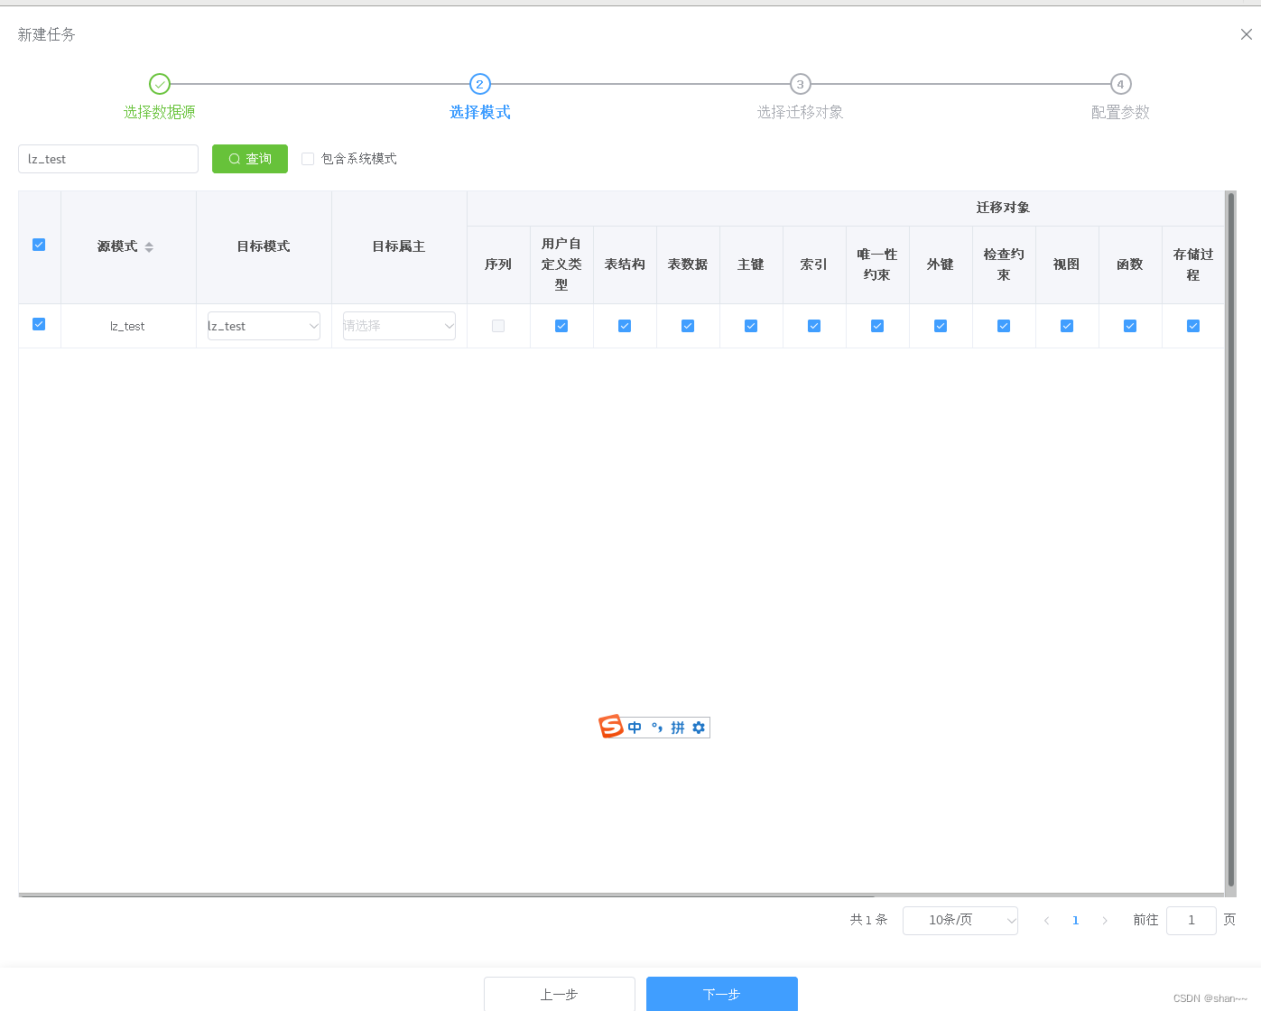Click the 迁移对象 group header
Image resolution: width=1261 pixels, height=1011 pixels.
(x=1003, y=208)
